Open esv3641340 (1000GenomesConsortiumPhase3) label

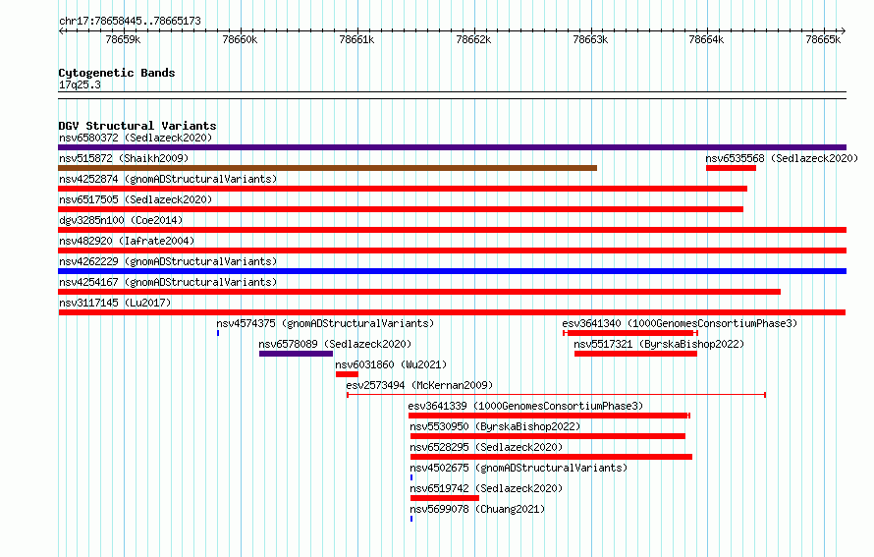pos(680,323)
